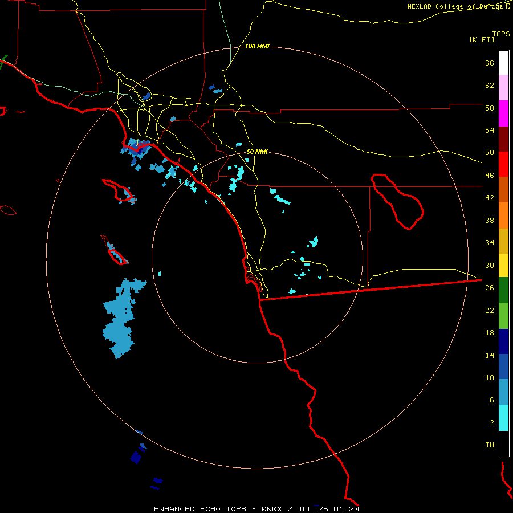Screen dimensions: 513x513
Task: Click the "ENHANCED ECHO TOPS" title text
Action: [200, 509]
